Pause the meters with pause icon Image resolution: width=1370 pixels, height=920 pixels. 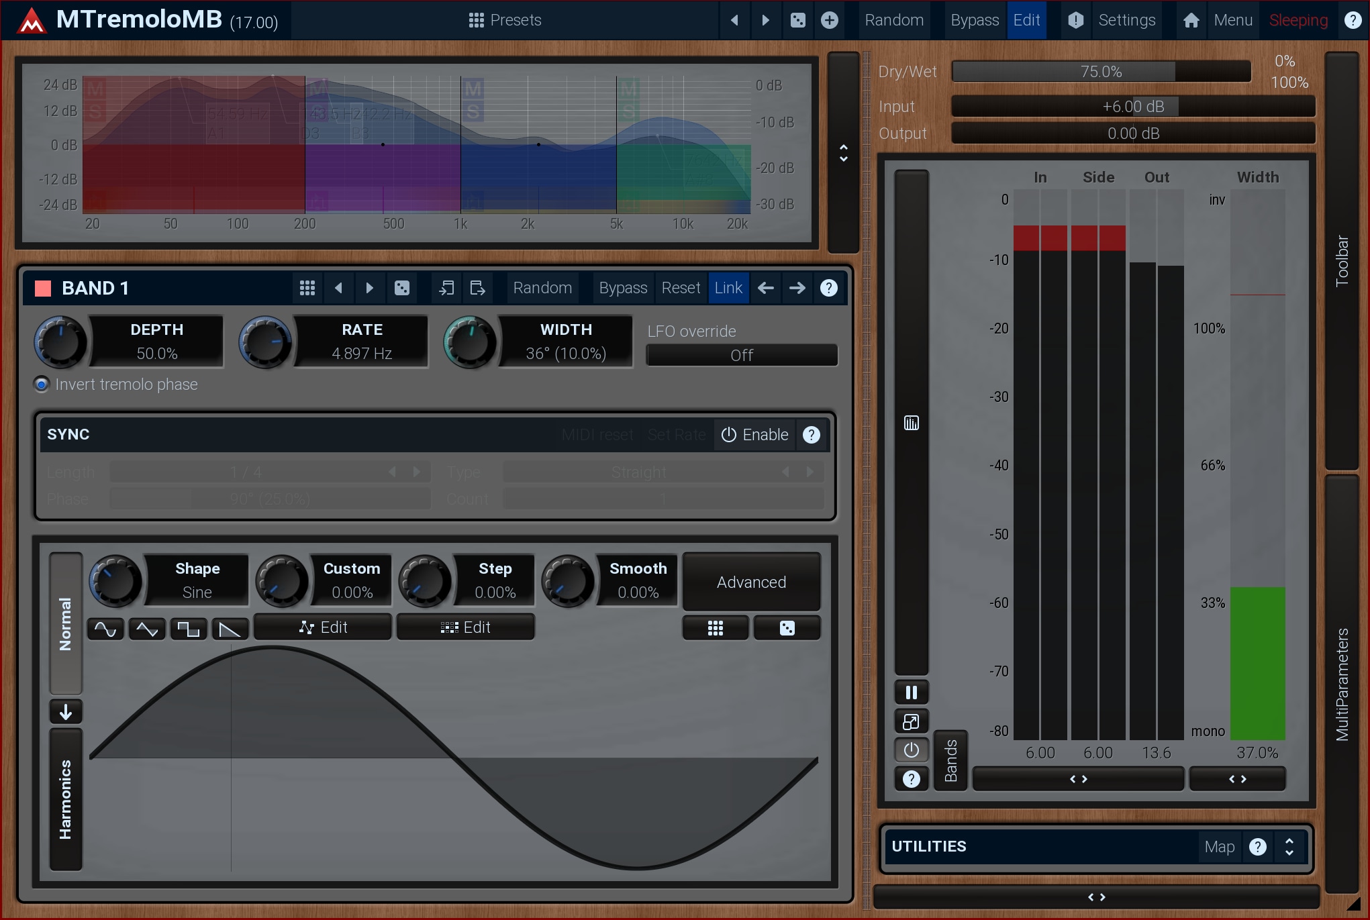911,693
